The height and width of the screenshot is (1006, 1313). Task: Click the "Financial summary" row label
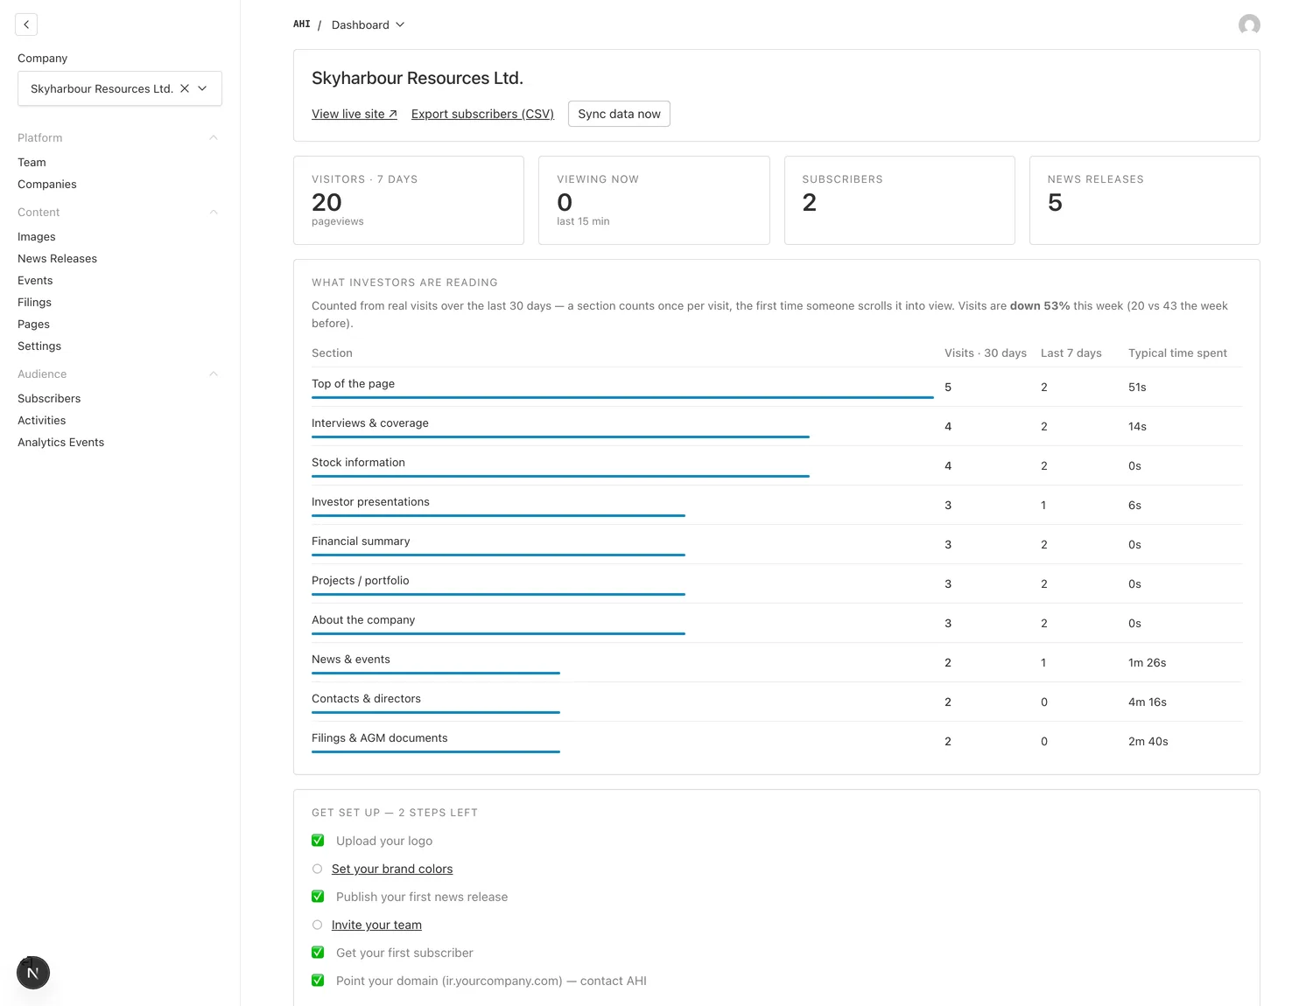(x=361, y=541)
